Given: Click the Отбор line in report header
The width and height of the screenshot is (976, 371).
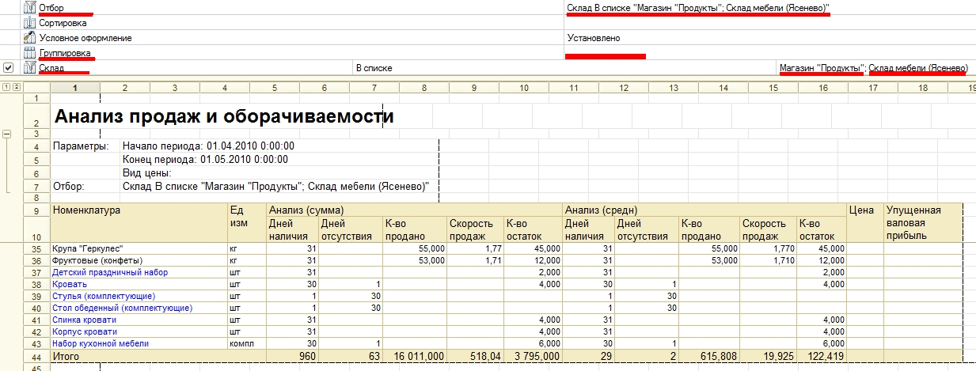Looking at the screenshot, I should [276, 187].
